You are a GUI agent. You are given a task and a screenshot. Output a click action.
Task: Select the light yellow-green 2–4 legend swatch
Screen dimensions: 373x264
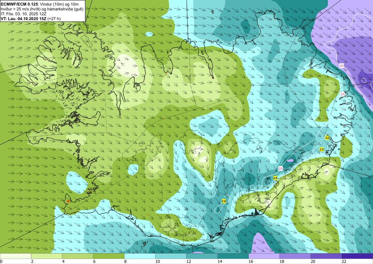47,256
